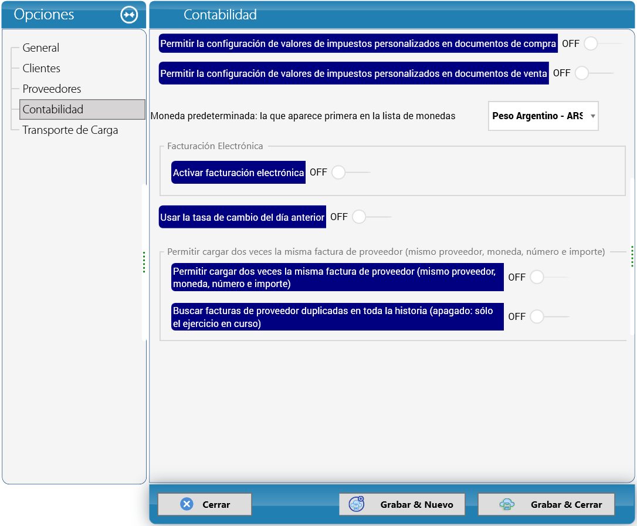Image resolution: width=637 pixels, height=526 pixels.
Task: Turn on previous day exchange rate switch
Action: (372, 217)
